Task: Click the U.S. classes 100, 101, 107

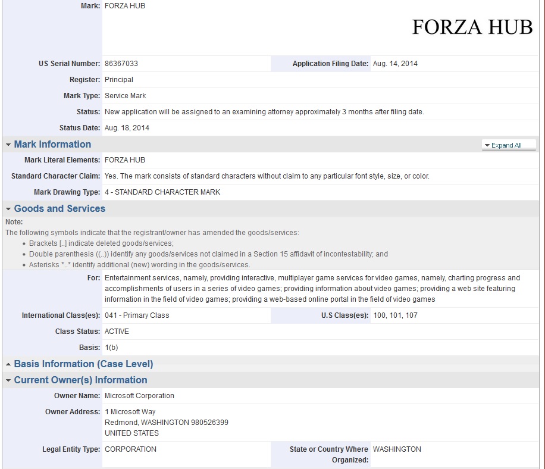Action: [x=395, y=315]
